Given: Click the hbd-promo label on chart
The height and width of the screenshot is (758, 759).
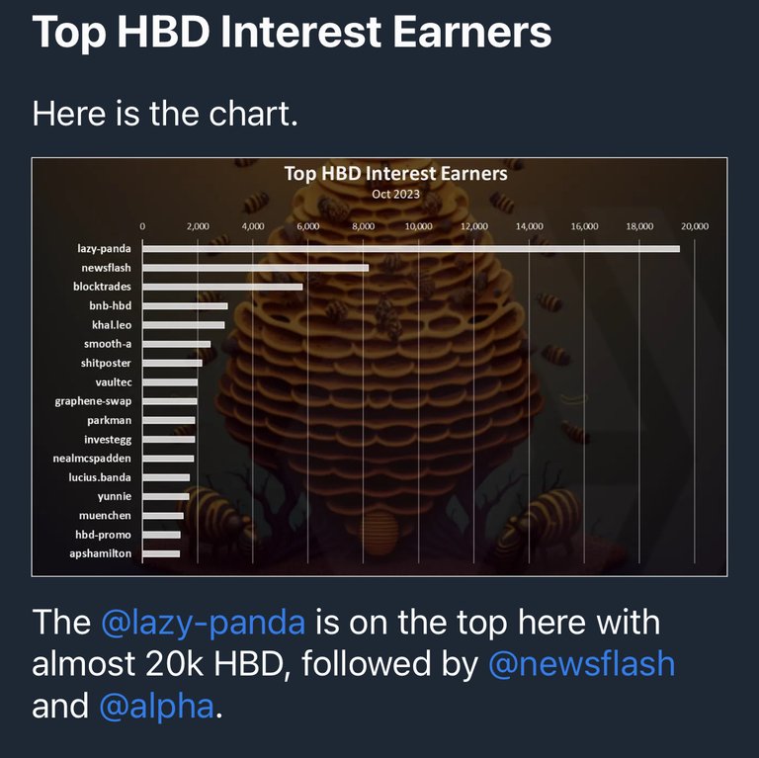Looking at the screenshot, I should point(103,535).
